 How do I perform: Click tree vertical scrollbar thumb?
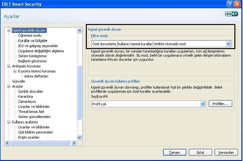(79, 92)
